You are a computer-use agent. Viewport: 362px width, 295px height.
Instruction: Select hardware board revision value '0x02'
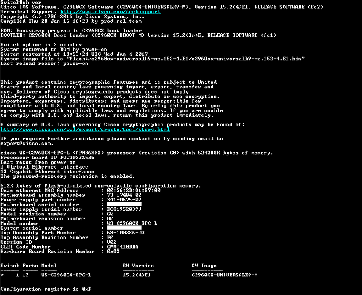tap(113, 251)
